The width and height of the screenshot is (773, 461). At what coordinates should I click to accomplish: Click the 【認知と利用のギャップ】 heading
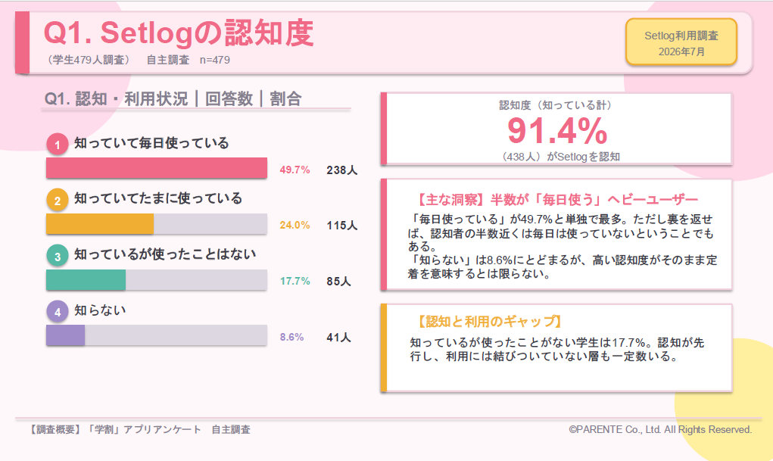(x=488, y=322)
